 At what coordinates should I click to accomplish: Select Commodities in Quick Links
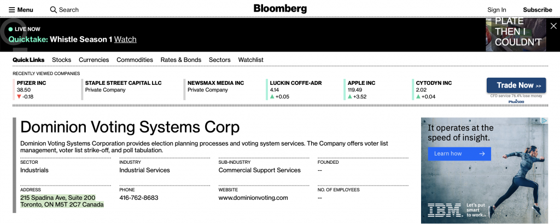coord(135,60)
